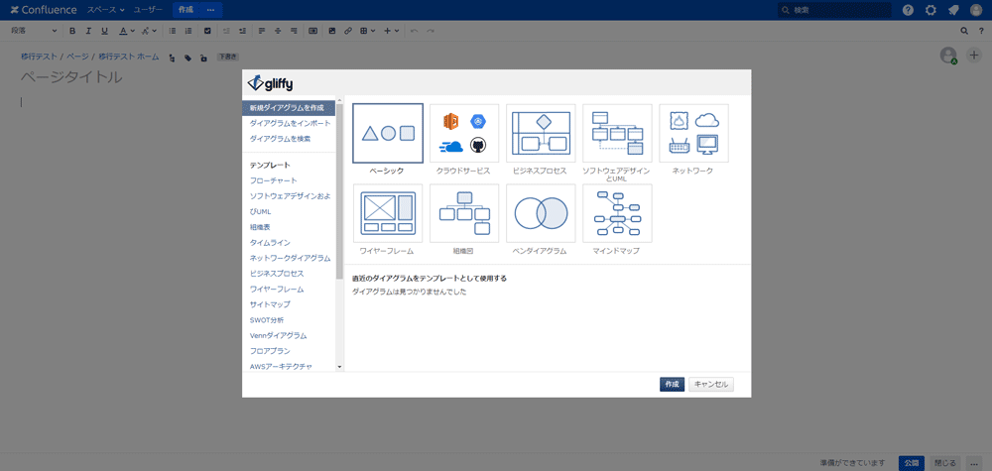Choose ネットワークダイアグラム template category
The height and width of the screenshot is (471, 992).
pos(289,258)
